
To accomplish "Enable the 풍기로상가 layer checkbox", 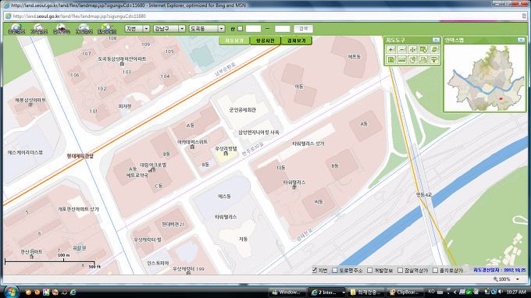I will 435,270.
